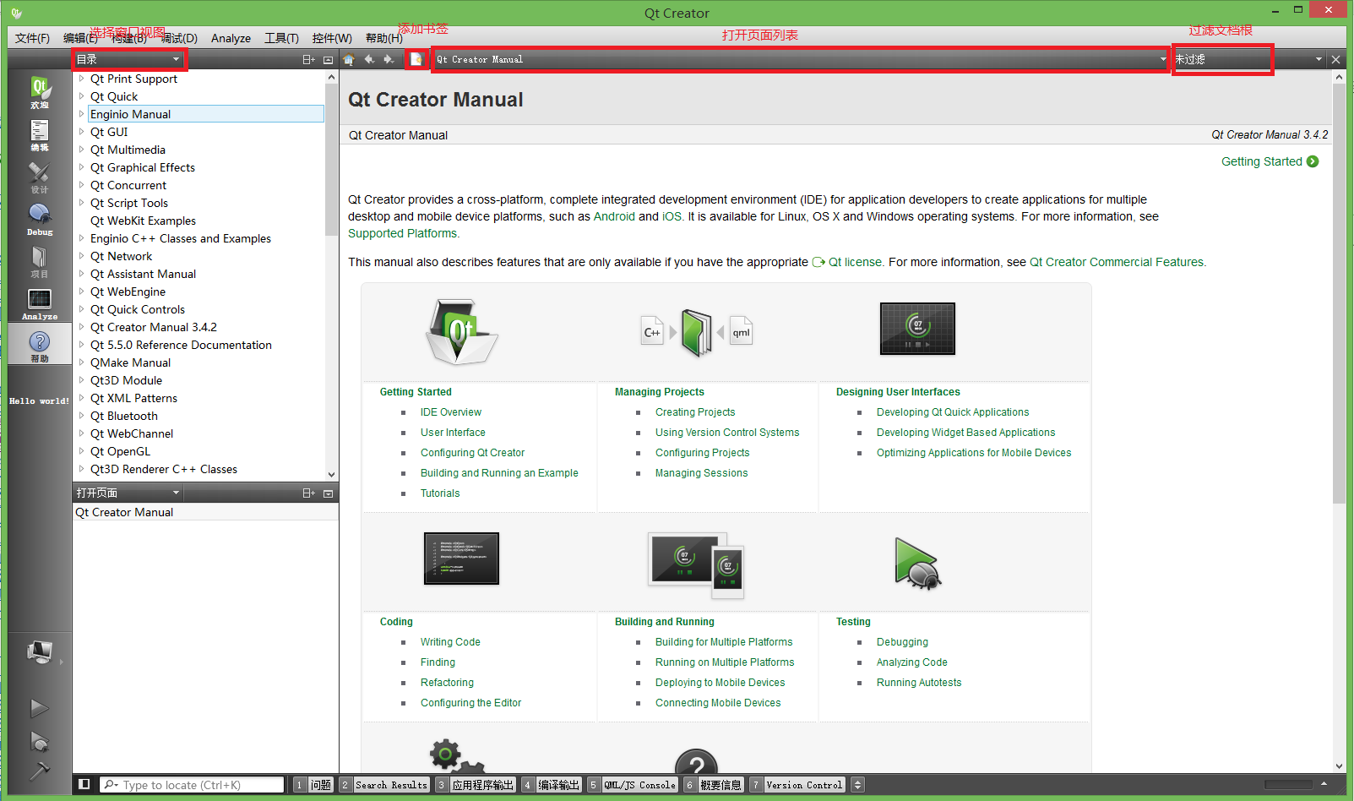Open the Projects mode icon
The height and width of the screenshot is (801, 1354).
click(x=40, y=261)
